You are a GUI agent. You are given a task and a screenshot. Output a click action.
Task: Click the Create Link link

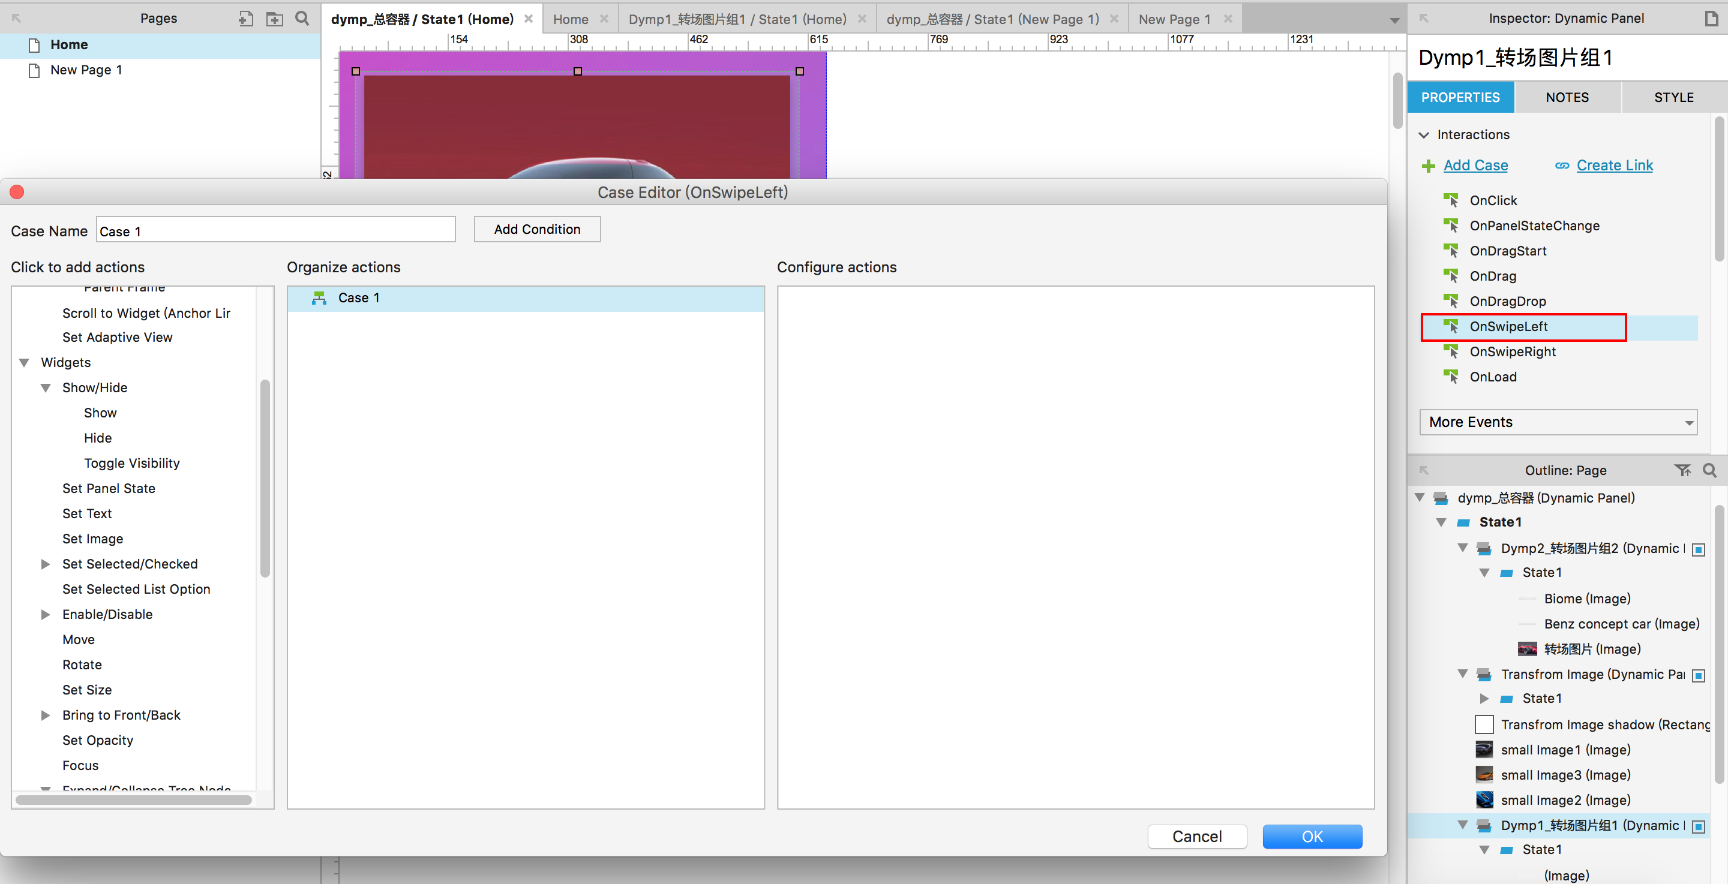1614,165
